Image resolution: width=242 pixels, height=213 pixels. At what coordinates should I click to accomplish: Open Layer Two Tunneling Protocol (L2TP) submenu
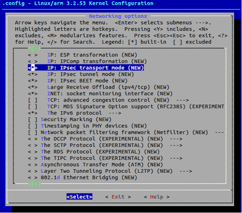click(186, 171)
